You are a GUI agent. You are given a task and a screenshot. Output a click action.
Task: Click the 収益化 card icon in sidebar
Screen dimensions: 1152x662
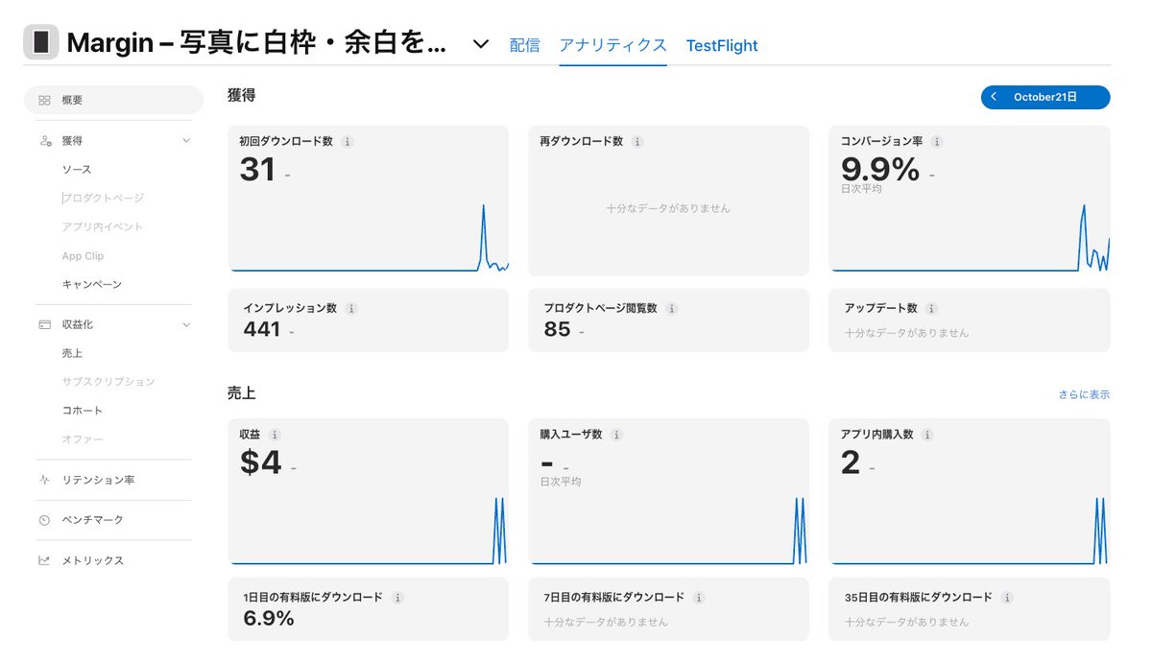point(45,325)
